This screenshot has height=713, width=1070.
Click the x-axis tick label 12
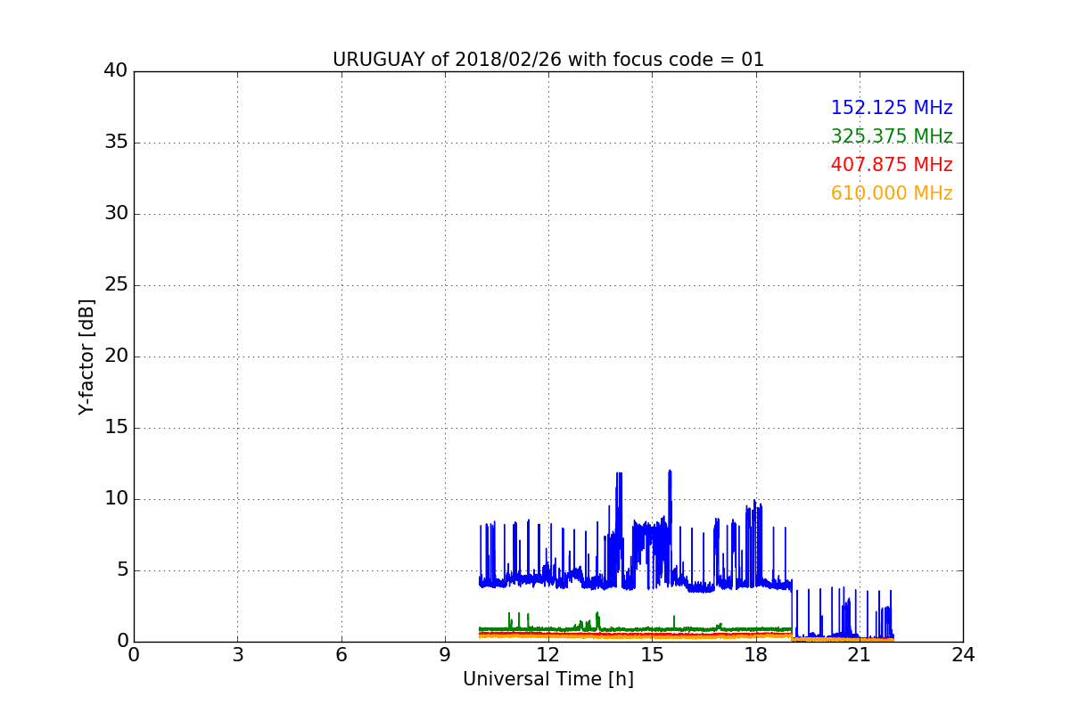[x=548, y=655]
